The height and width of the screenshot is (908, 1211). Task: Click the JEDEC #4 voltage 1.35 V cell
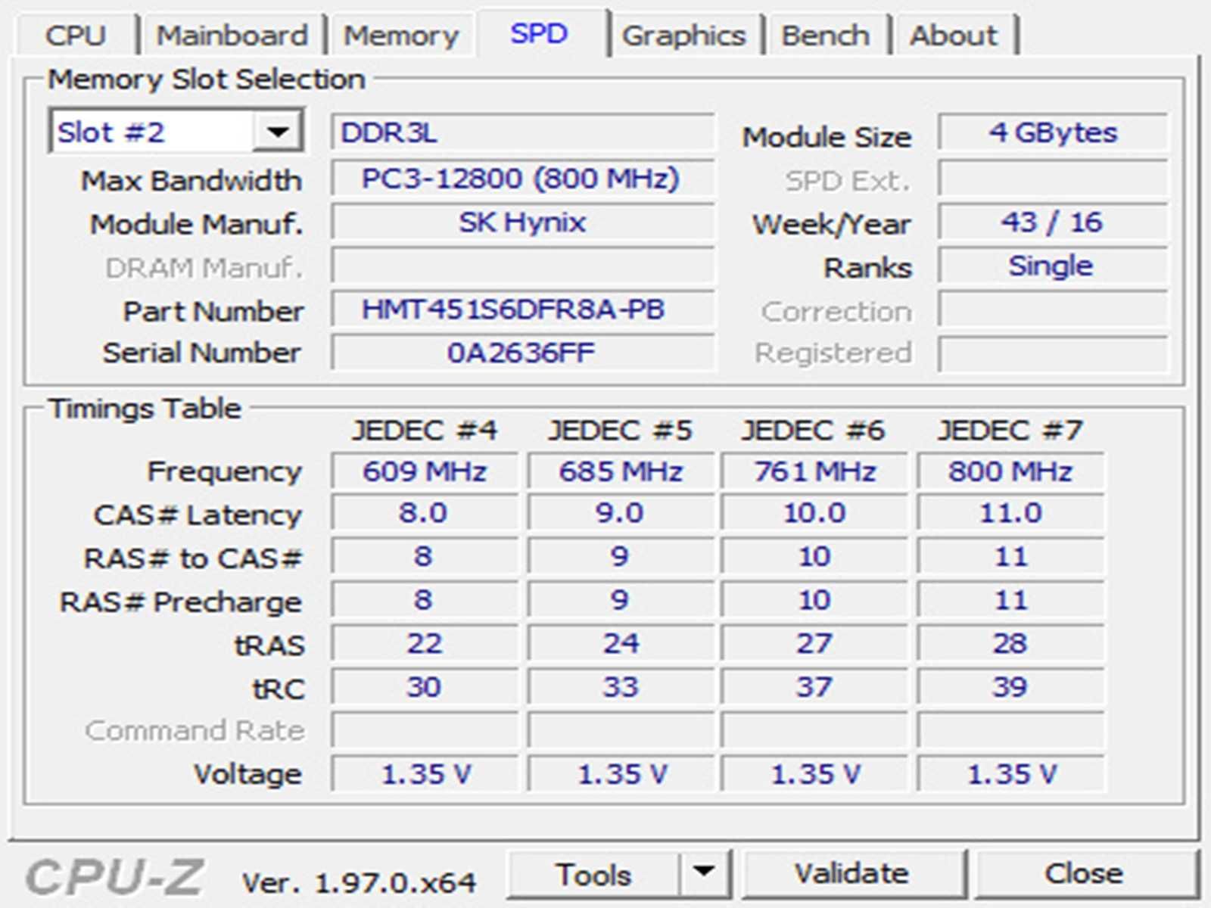(425, 774)
